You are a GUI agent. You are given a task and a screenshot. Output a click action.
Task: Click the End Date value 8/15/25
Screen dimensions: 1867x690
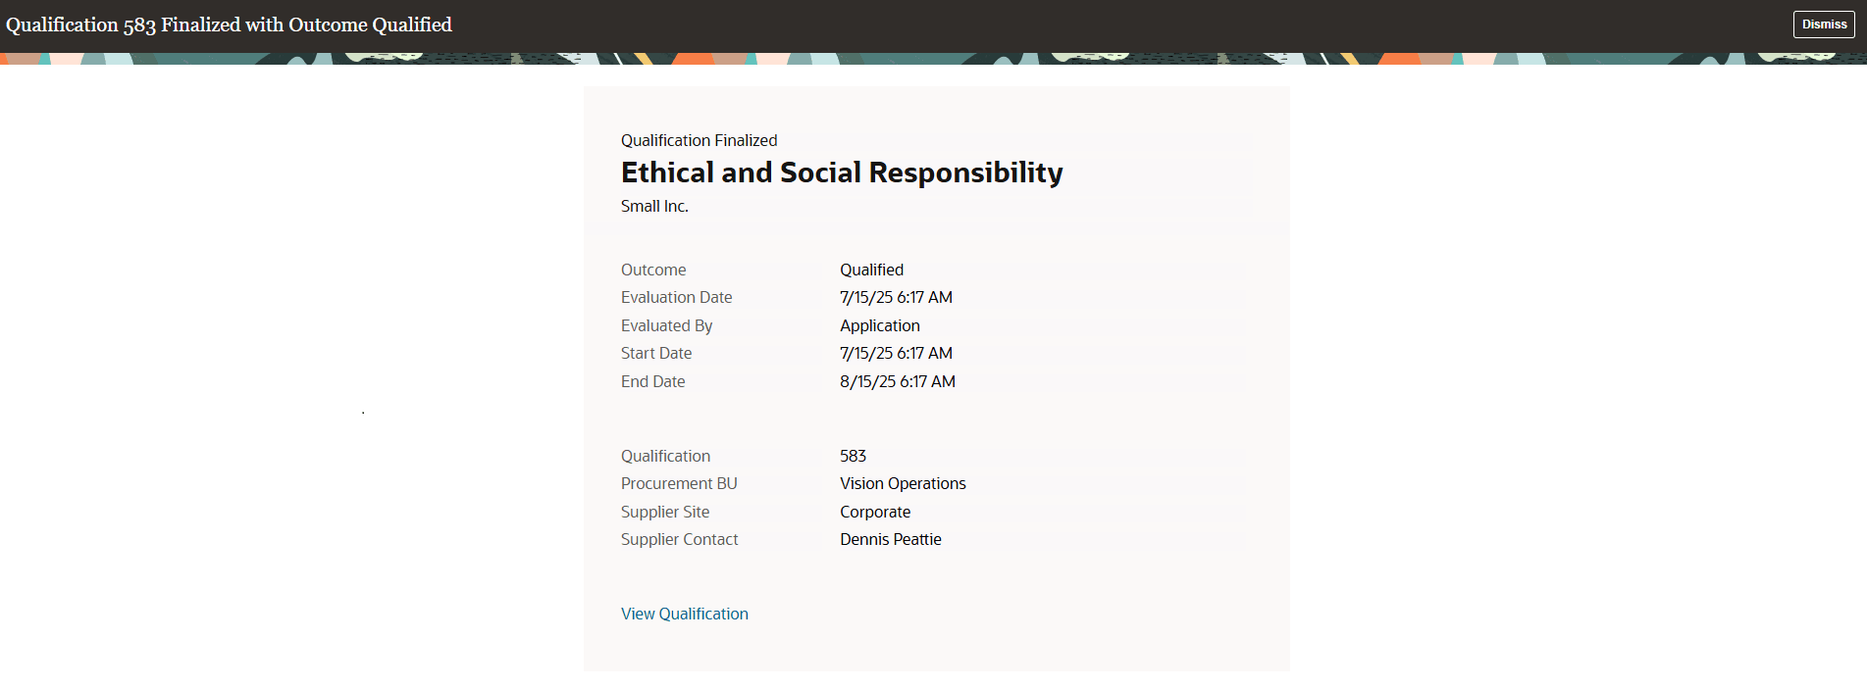[x=898, y=381]
